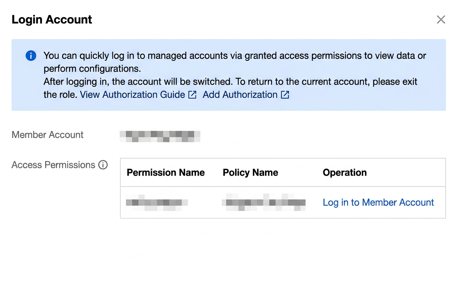Click external-link icon after View Authorization Guide
The image size is (456, 294).
coord(192,95)
